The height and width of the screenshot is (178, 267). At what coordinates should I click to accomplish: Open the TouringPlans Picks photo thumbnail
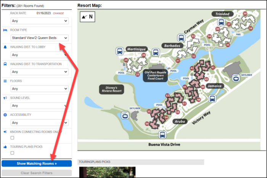click(x=107, y=172)
